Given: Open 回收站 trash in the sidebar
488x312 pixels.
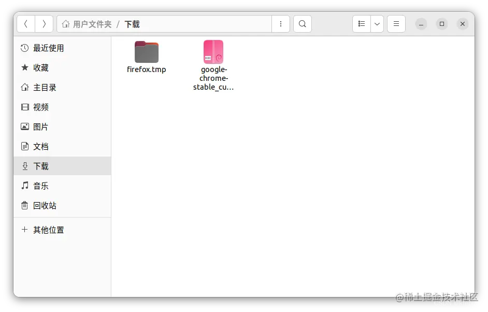Looking at the screenshot, I should point(62,206).
